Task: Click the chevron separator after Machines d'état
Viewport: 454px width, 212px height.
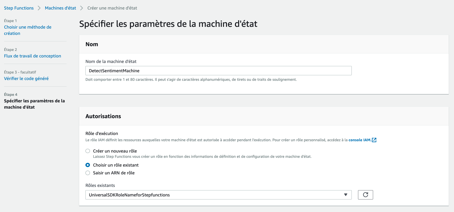Action: pyautogui.click(x=82, y=8)
